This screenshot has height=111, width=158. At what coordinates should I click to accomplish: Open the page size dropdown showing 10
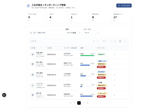122,41
